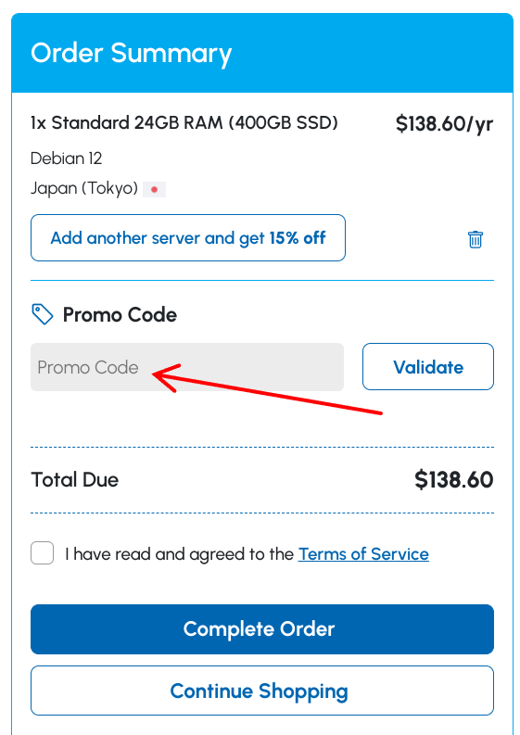Image resolution: width=520 pixels, height=735 pixels.
Task: Click the Total Due amount $138.60
Action: (x=454, y=480)
